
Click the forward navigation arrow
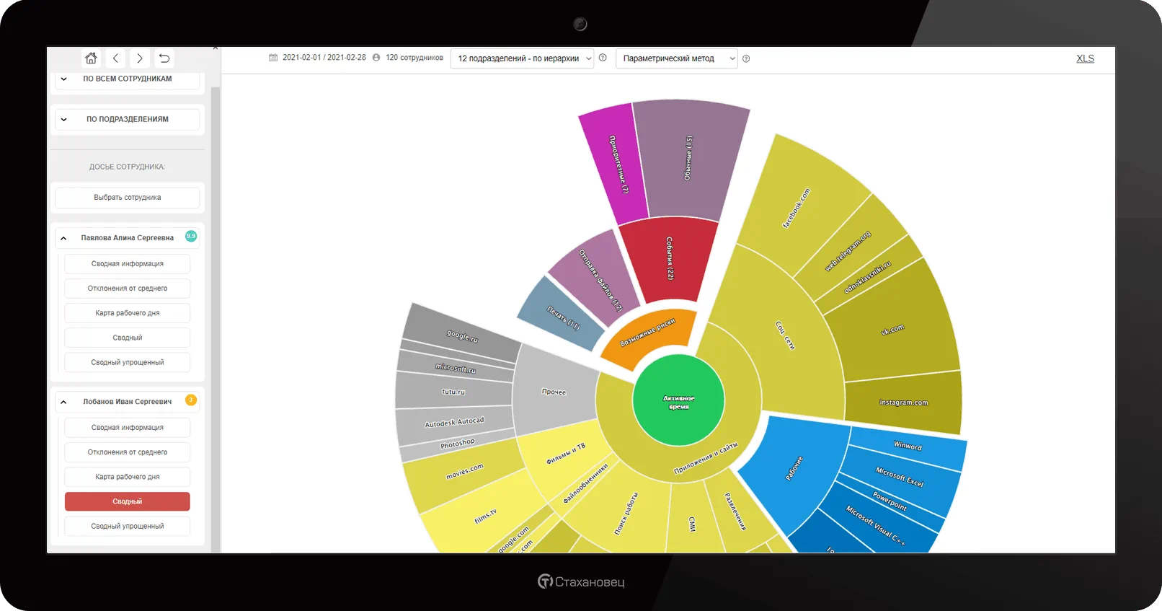point(140,58)
